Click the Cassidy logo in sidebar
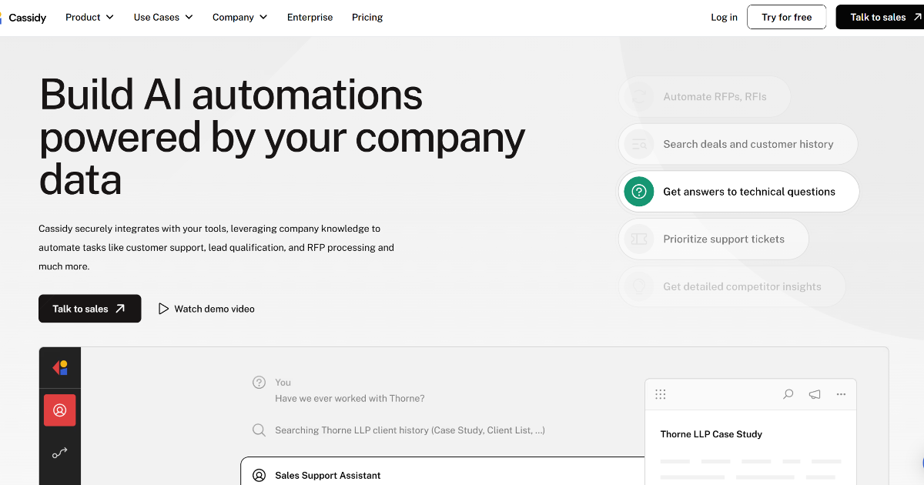 [60, 367]
